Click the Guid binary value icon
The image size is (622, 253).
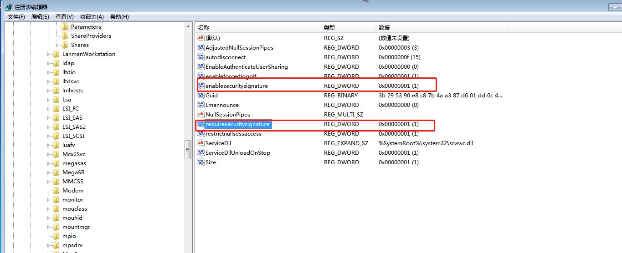pyautogui.click(x=201, y=95)
